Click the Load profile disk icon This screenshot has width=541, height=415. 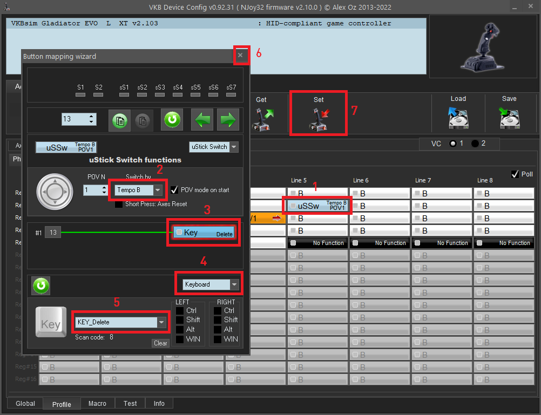click(458, 118)
